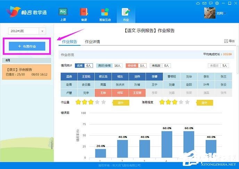Click the 30分钟 average duration value
The height and width of the screenshot is (169, 239).
(x=227, y=54)
